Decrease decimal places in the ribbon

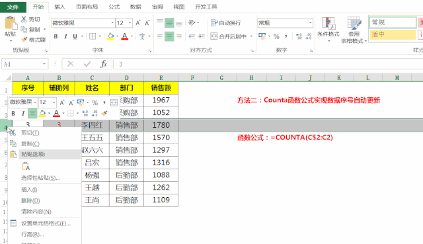point(309,36)
